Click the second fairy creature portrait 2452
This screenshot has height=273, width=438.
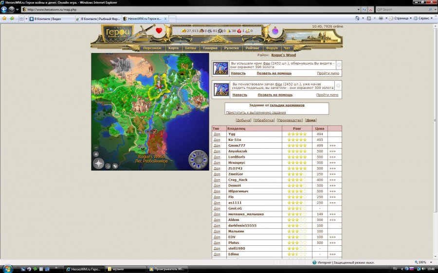(221, 90)
